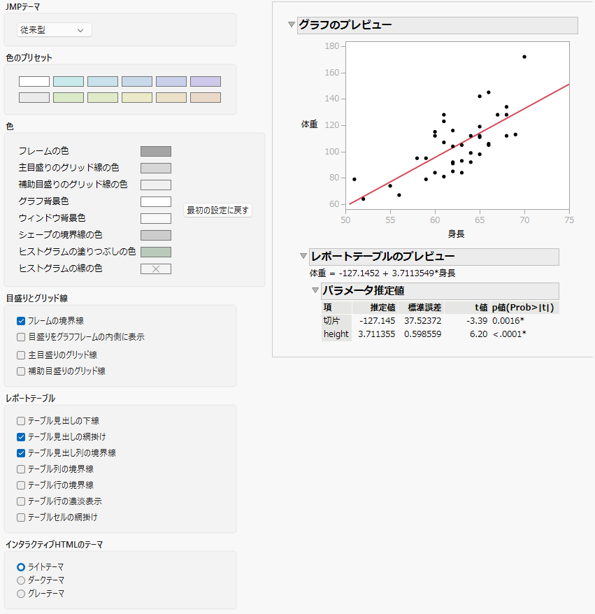The height and width of the screenshot is (614, 595).
Task: Collapse the レポートテーブルのプレビュー disclosure triangle
Action: 303,256
